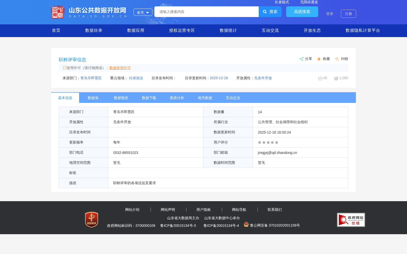
Task: Open 网站导航 footer link
Action: coord(239,210)
